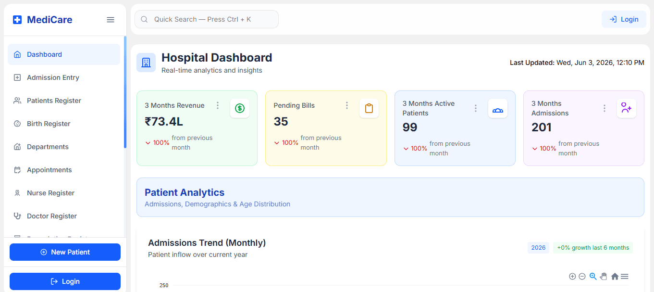Collapse sidebar with the hamburger menu icon
Viewport: 654px width, 292px height.
(x=111, y=20)
